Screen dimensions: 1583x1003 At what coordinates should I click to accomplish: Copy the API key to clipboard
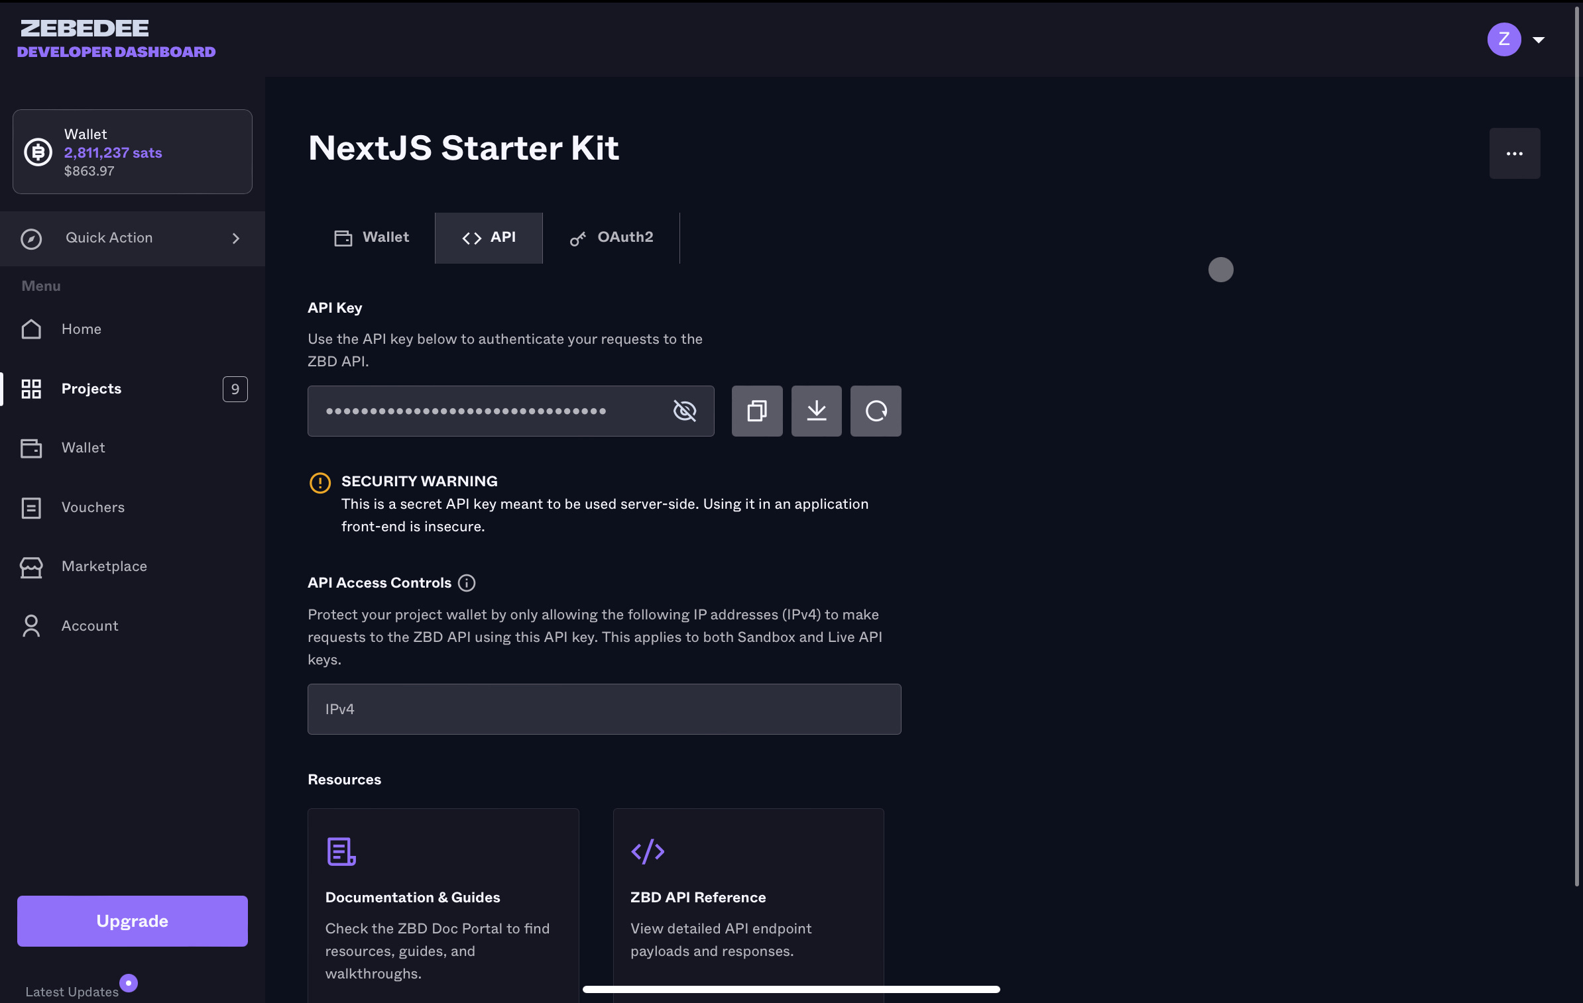pos(756,411)
